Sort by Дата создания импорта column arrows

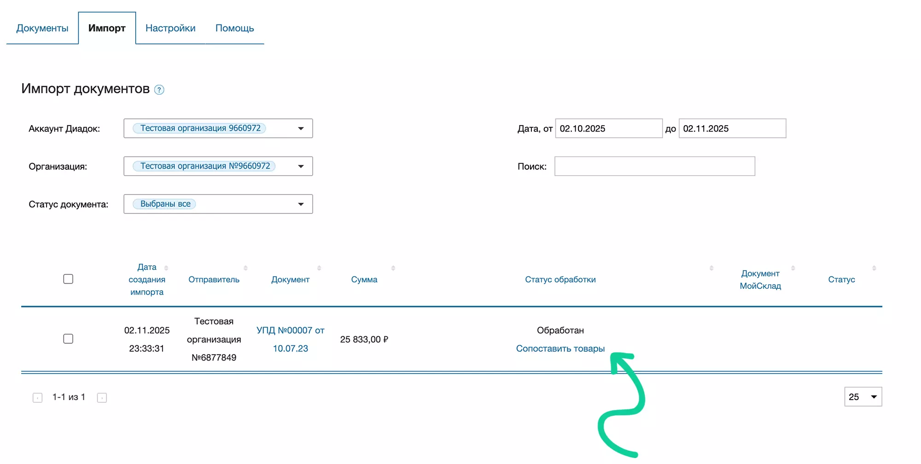click(x=166, y=268)
